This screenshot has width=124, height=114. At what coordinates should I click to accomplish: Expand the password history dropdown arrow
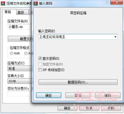pos(115,37)
